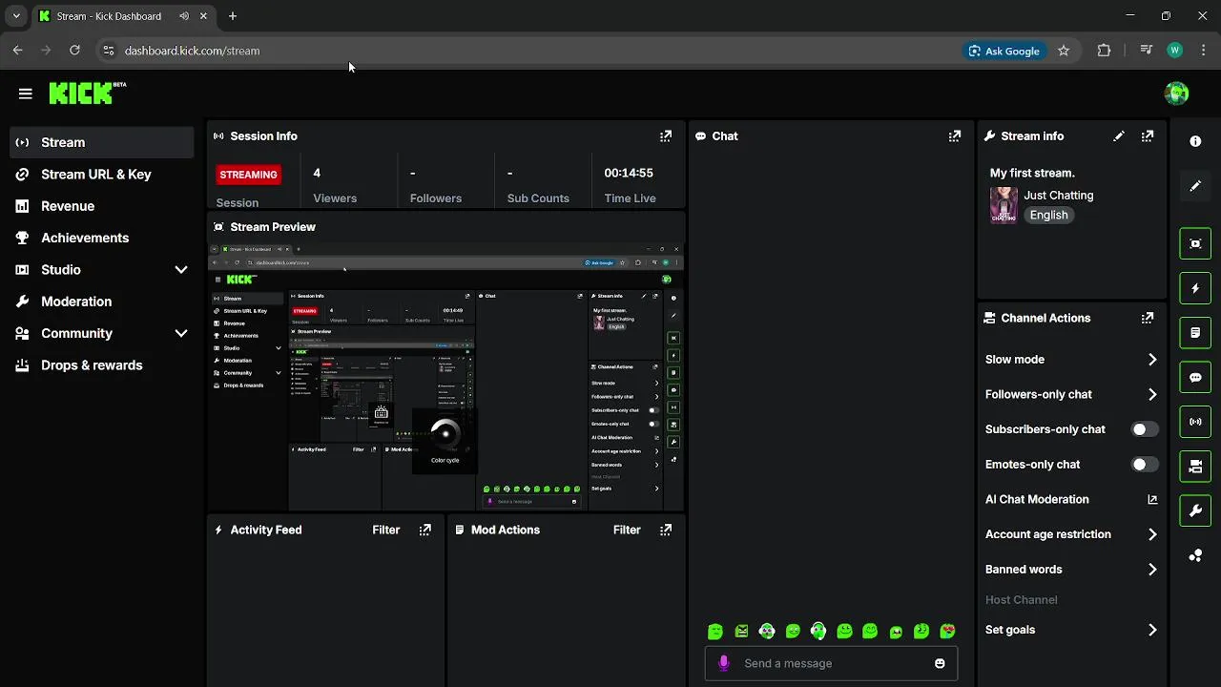Go back in browser
1221x687 pixels.
18,51
